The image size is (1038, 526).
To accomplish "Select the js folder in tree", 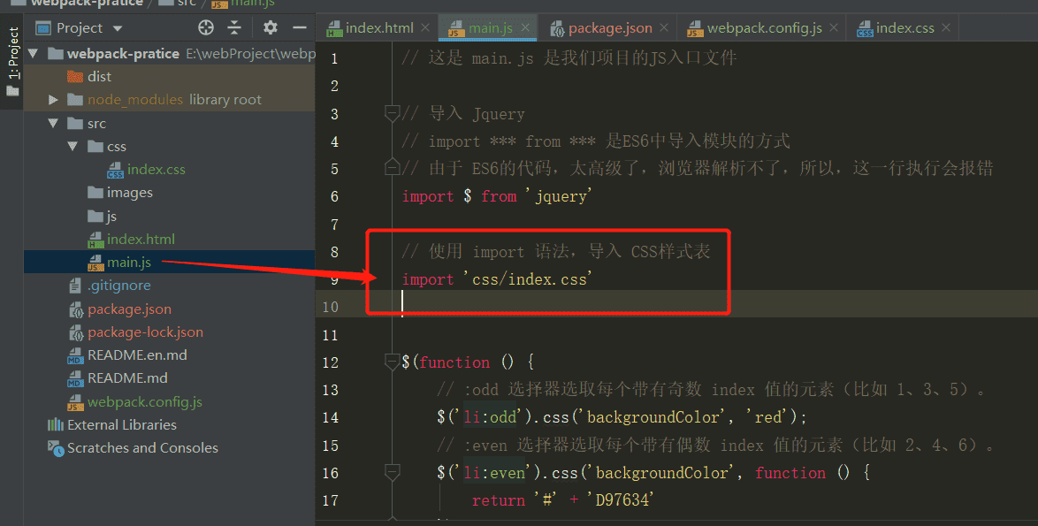I will 102,217.
